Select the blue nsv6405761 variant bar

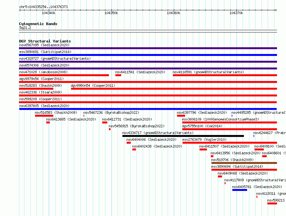coord(240,190)
